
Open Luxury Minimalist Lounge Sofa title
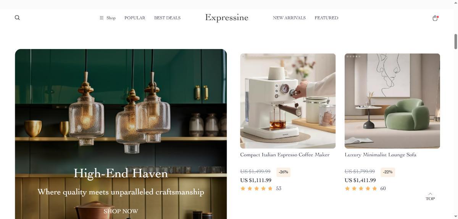[x=381, y=155]
